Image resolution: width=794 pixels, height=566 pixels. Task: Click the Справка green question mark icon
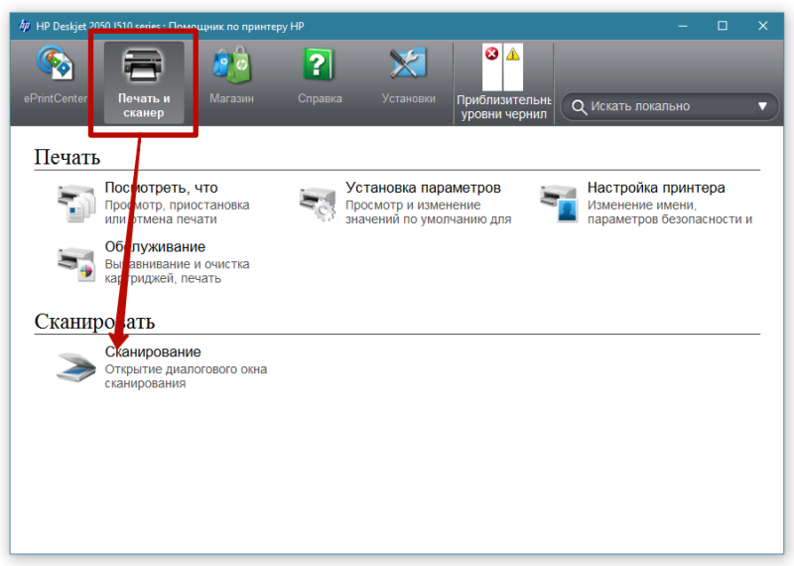320,67
